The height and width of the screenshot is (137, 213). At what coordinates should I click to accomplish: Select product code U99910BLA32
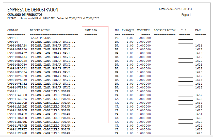tap(17, 53)
